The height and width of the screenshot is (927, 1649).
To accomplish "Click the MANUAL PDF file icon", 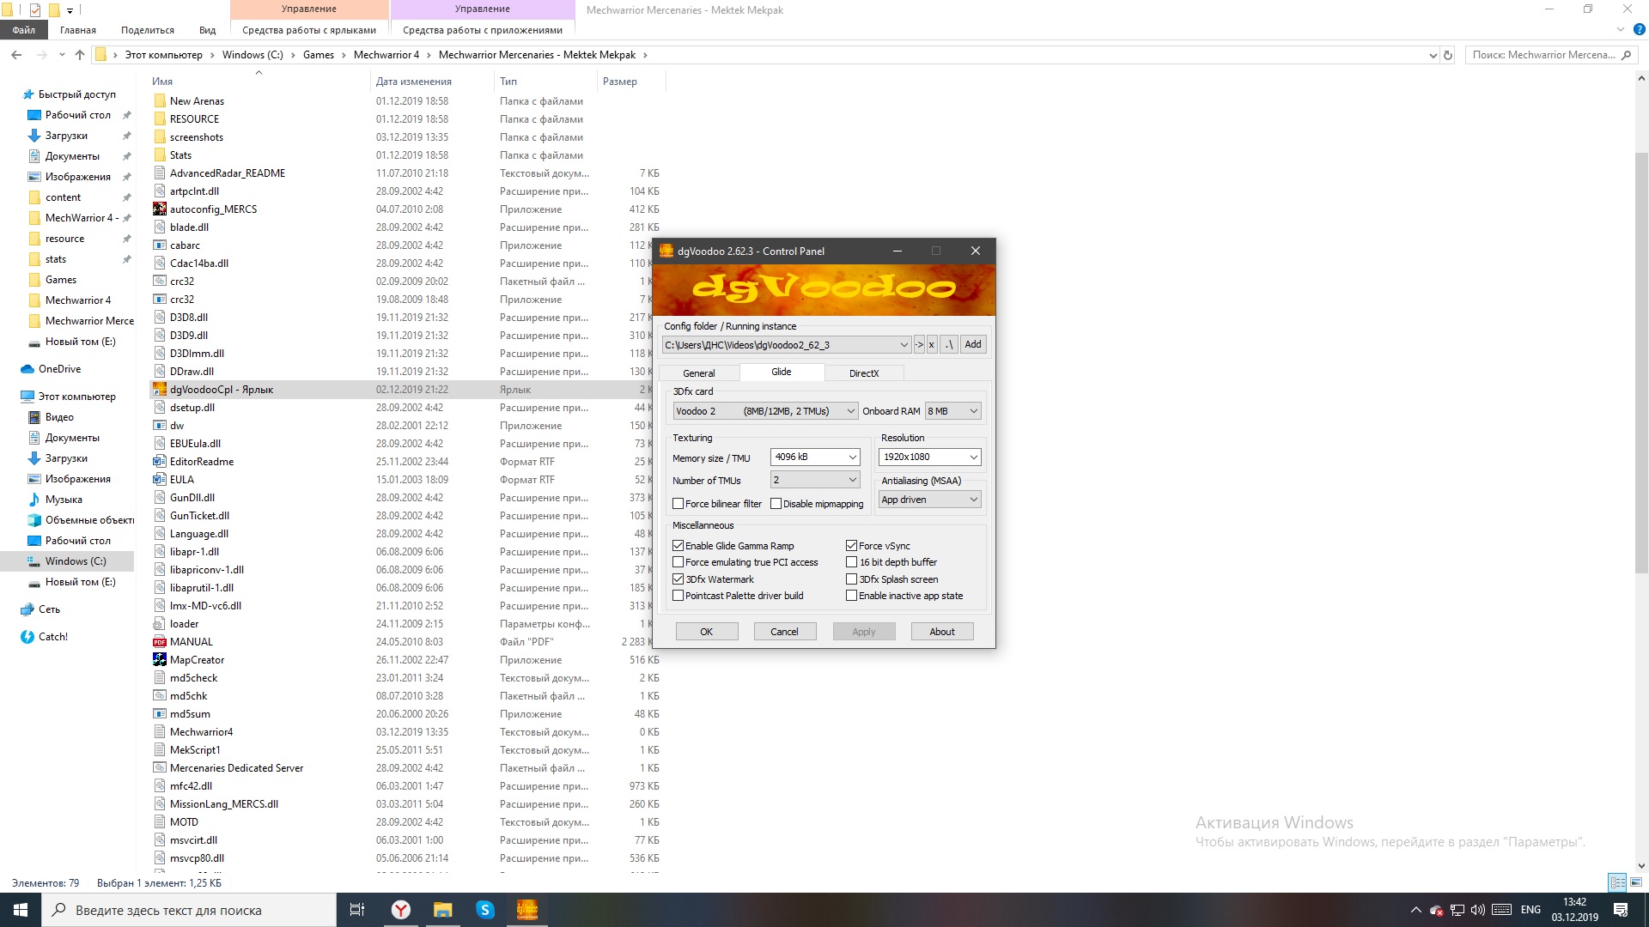I will click(x=160, y=642).
